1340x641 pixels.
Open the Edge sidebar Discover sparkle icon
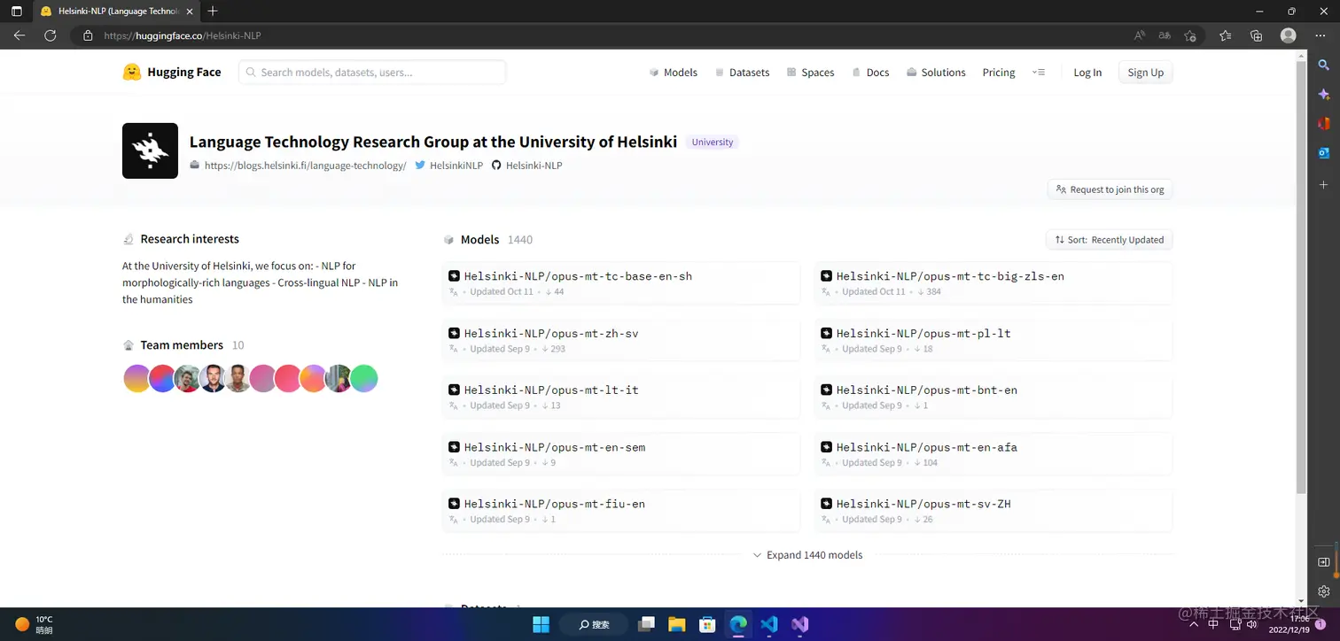pyautogui.click(x=1324, y=94)
